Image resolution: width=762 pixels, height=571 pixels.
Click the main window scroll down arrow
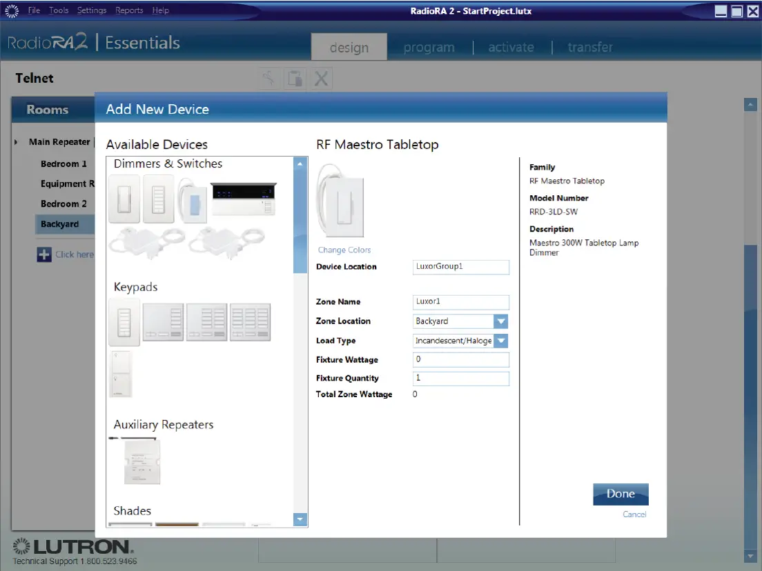tap(750, 557)
